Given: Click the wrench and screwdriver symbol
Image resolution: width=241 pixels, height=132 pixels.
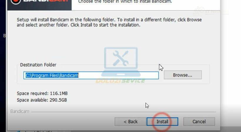Looking at the screenshot, I should pyautogui.click(x=120, y=58).
